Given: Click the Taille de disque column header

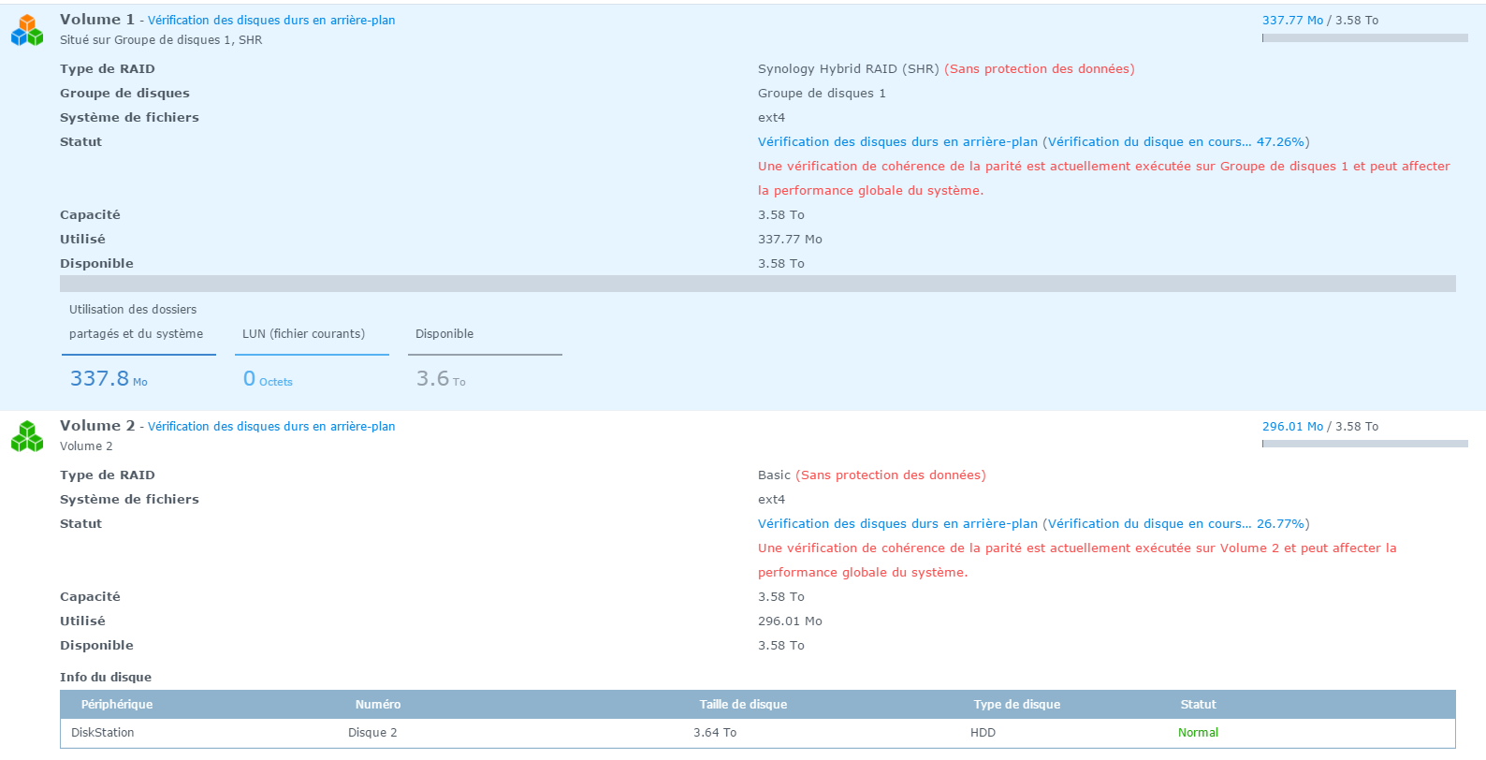Looking at the screenshot, I should (743, 705).
